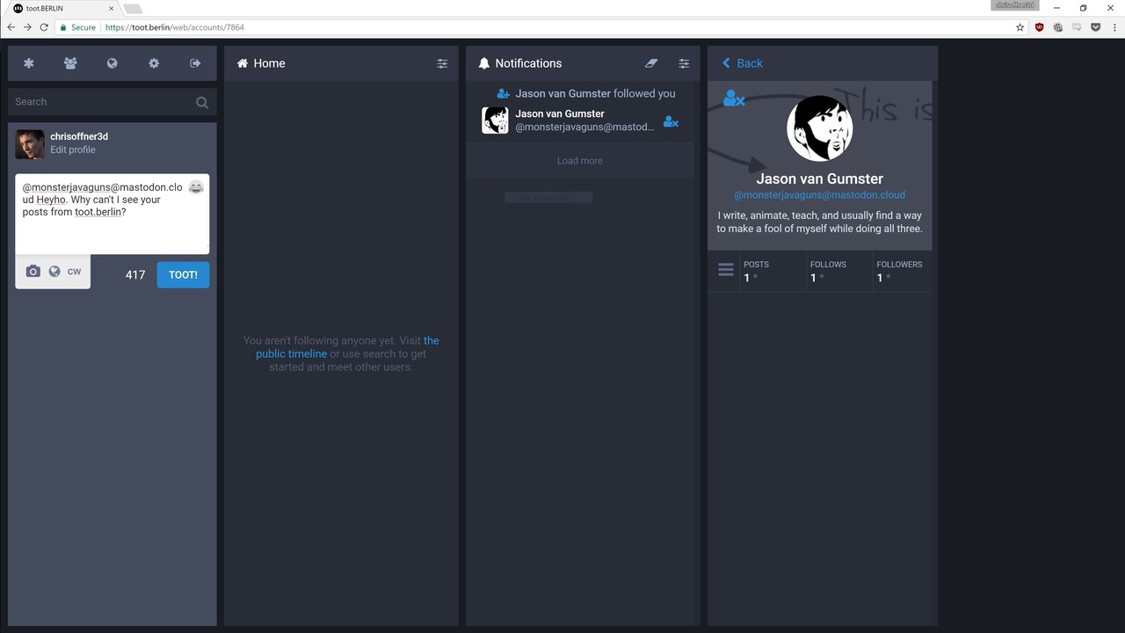The width and height of the screenshot is (1125, 633).
Task: Clear notifications with the eraser icon
Action: (x=650, y=63)
